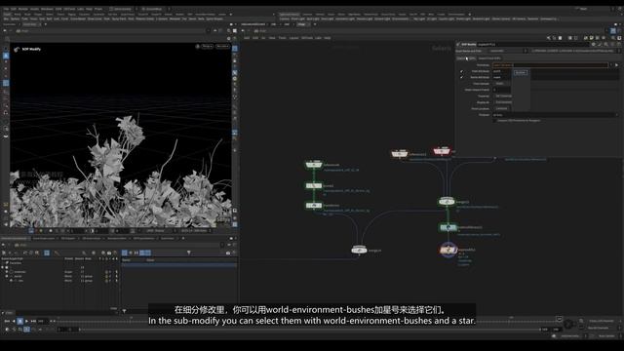Click the back arrow in viewport path bar
624x351 pixels.
pos(4,30)
